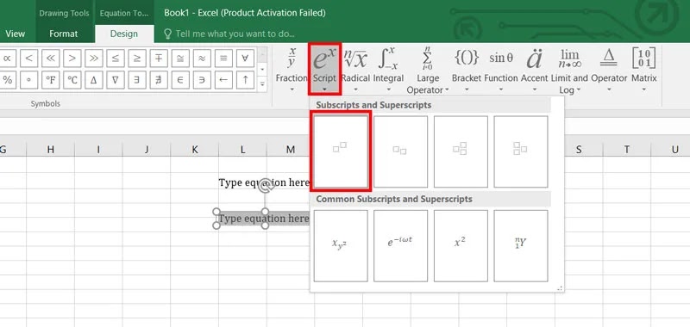Viewport: 690px width, 327px height.
Task: Open the Fraction structures dropdown
Action: [x=292, y=70]
